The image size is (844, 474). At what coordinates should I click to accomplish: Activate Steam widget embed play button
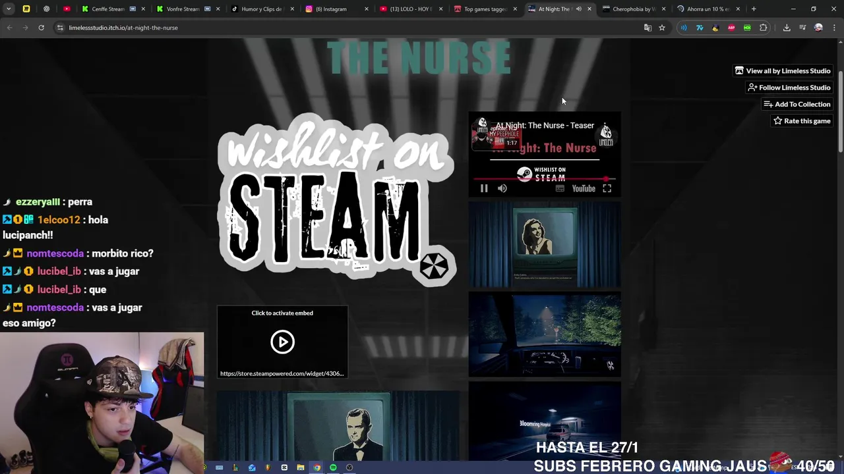(282, 342)
